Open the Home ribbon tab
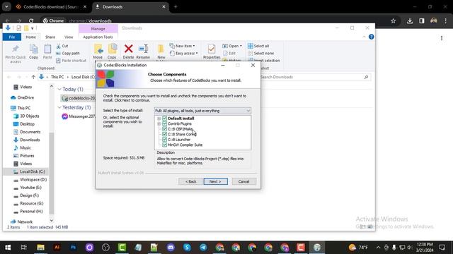 (30, 37)
